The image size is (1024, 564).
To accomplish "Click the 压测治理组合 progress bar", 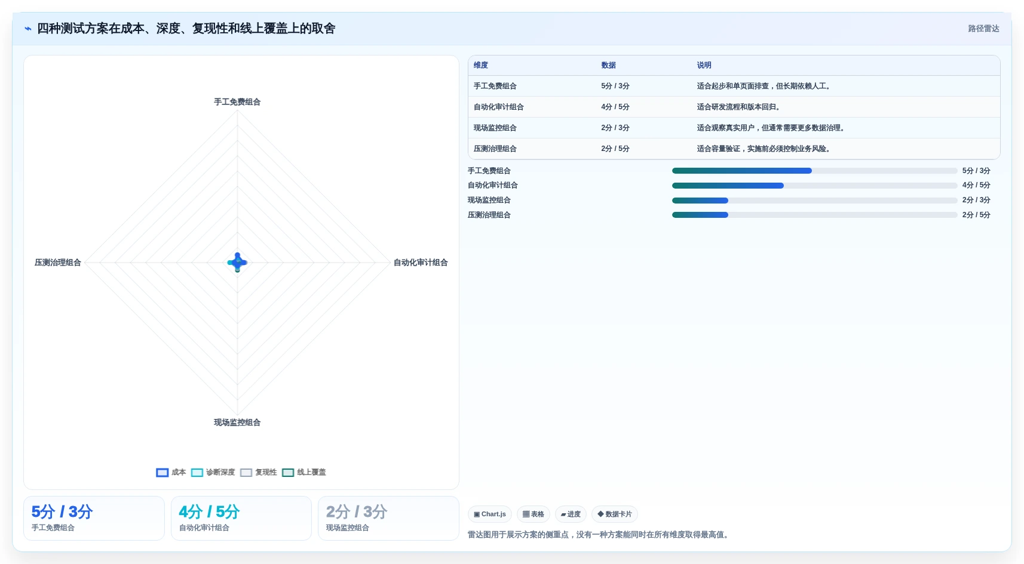I will tap(814, 215).
